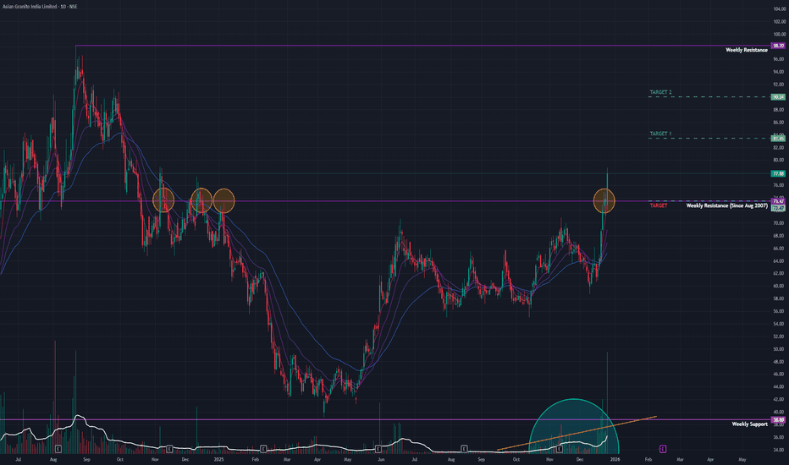The height and width of the screenshot is (465, 789).
Task: Select the TARGET 1 label
Action: pyautogui.click(x=660, y=134)
